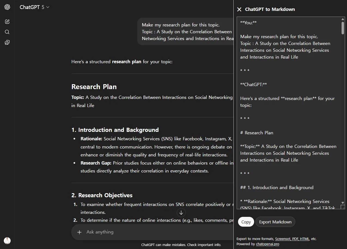
Task: Close the ChatGPT to Markdown panel
Action: click(239, 9)
